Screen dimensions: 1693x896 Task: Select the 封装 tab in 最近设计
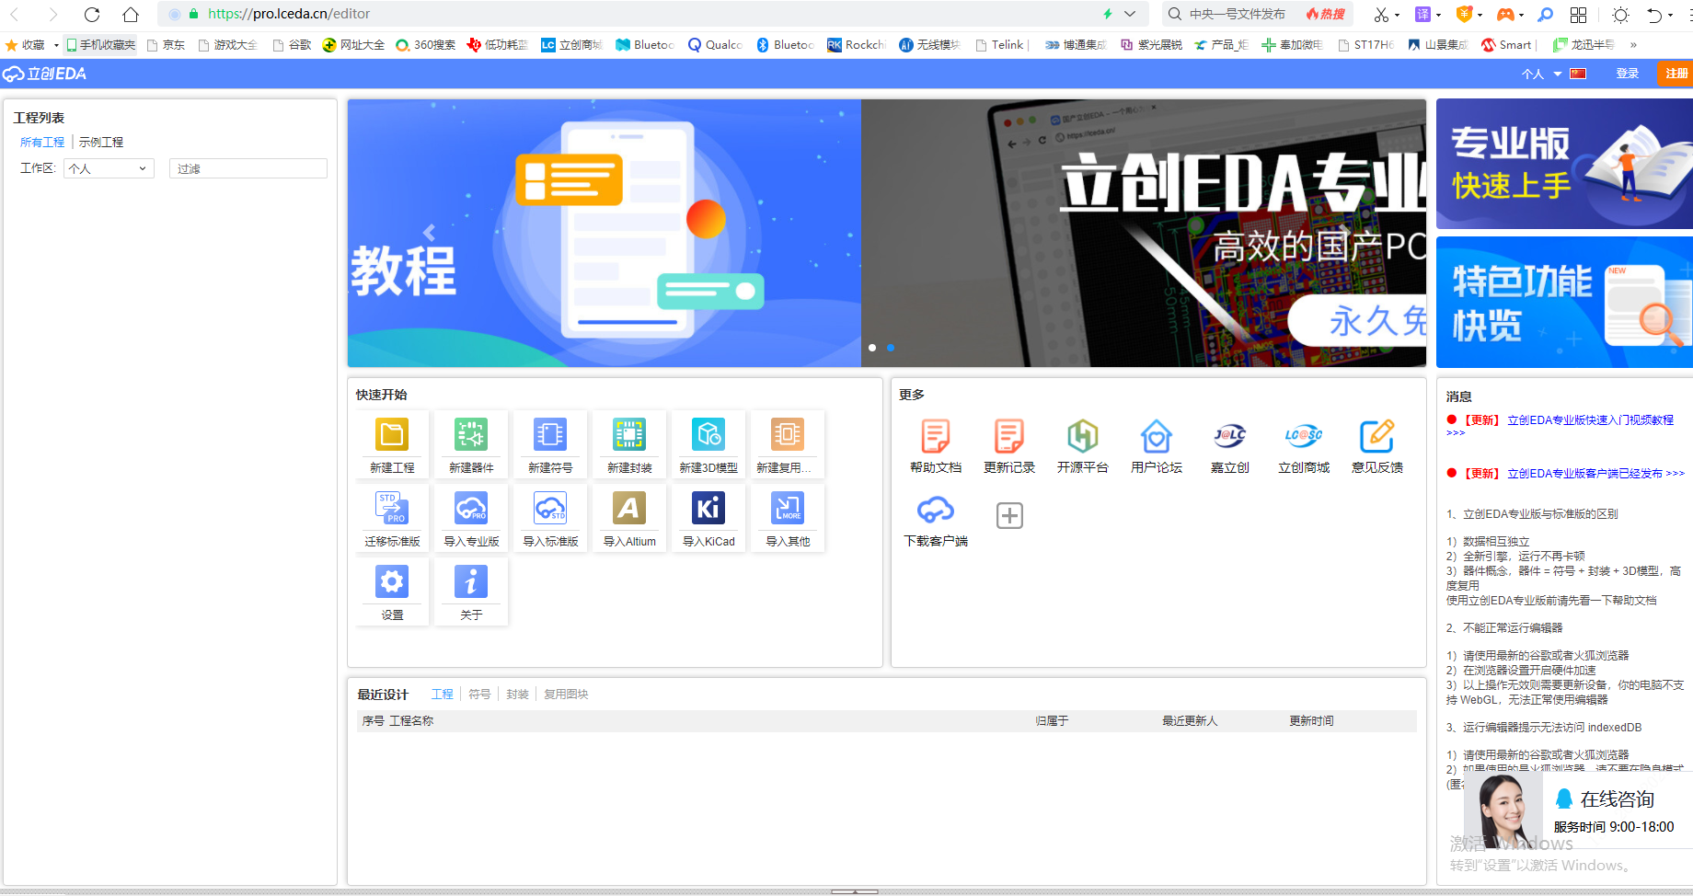click(517, 695)
